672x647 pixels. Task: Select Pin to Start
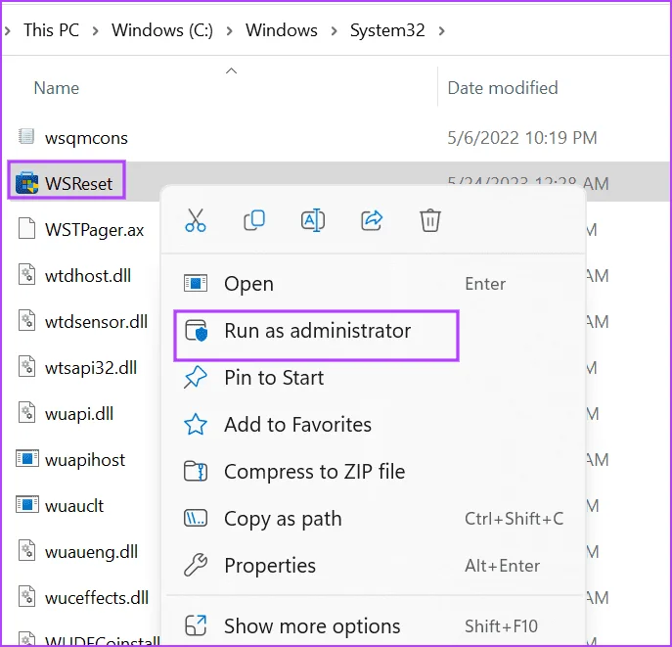373,378
